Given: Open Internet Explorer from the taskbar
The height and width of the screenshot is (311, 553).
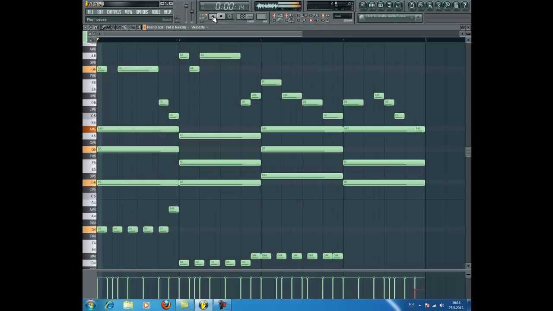Looking at the screenshot, I should coord(109,305).
